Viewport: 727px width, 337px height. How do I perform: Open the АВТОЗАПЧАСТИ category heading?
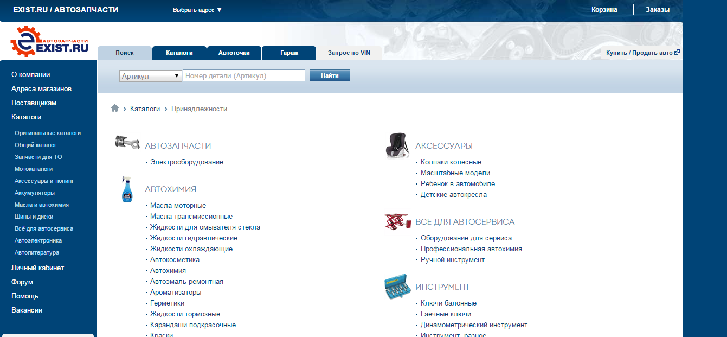click(x=178, y=145)
